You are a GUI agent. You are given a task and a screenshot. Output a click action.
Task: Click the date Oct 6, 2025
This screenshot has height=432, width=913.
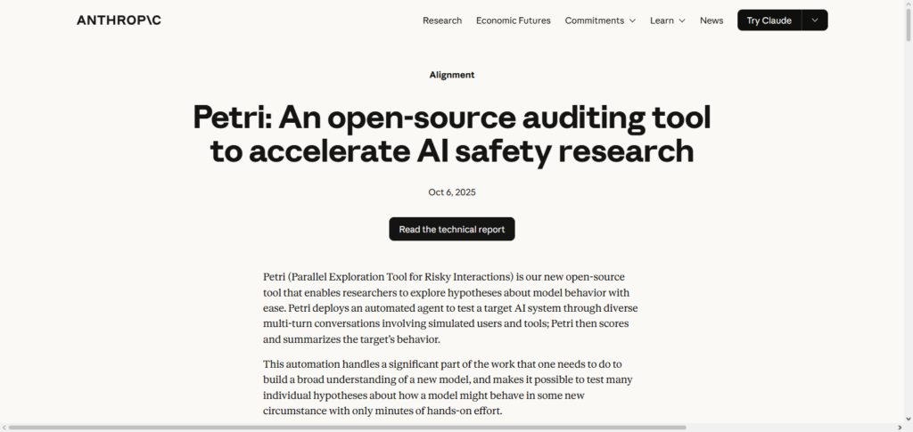coord(452,192)
